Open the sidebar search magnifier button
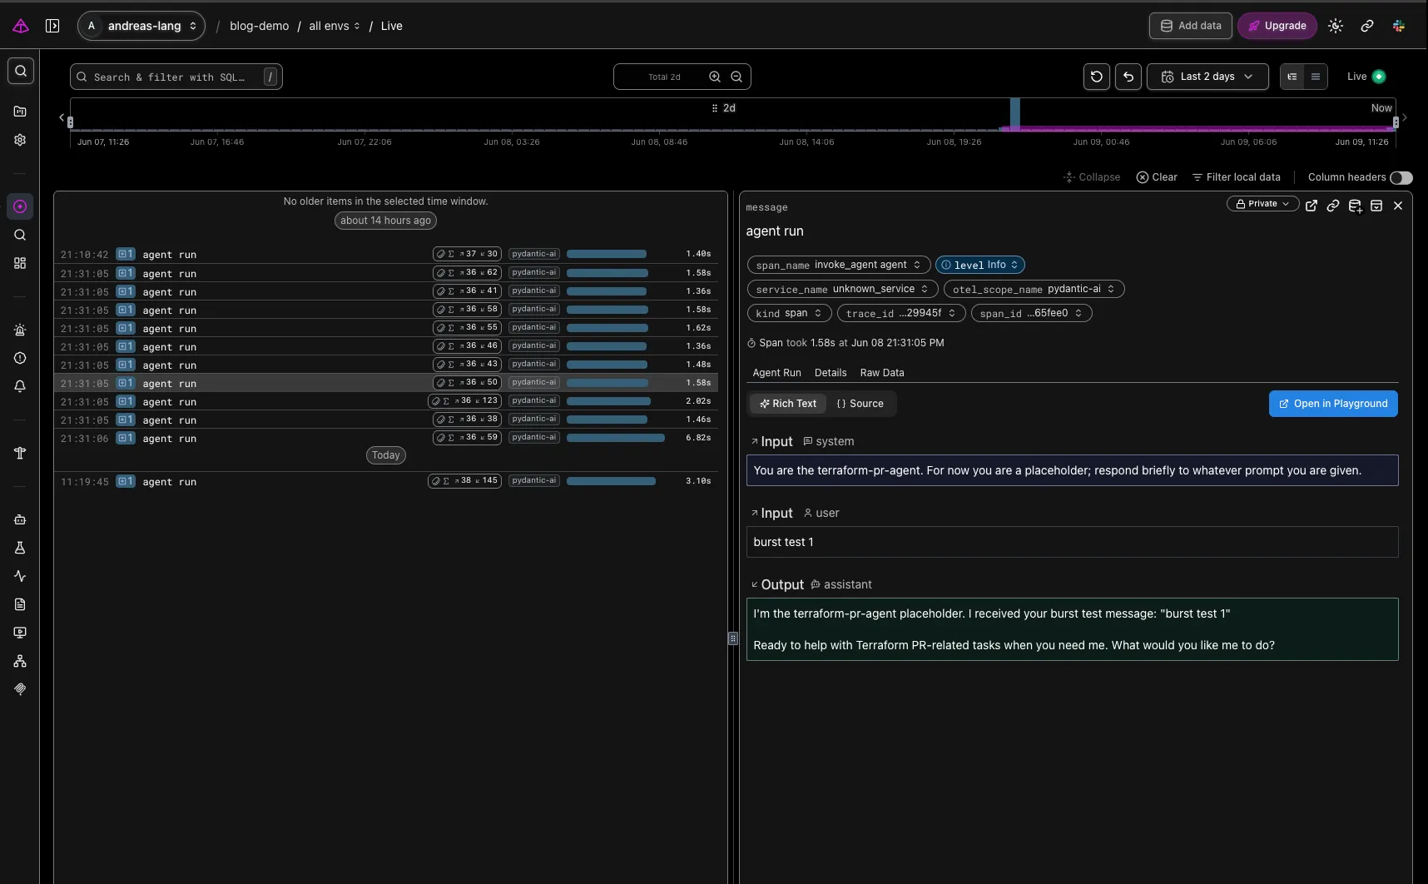This screenshot has width=1428, height=884. [x=21, y=72]
